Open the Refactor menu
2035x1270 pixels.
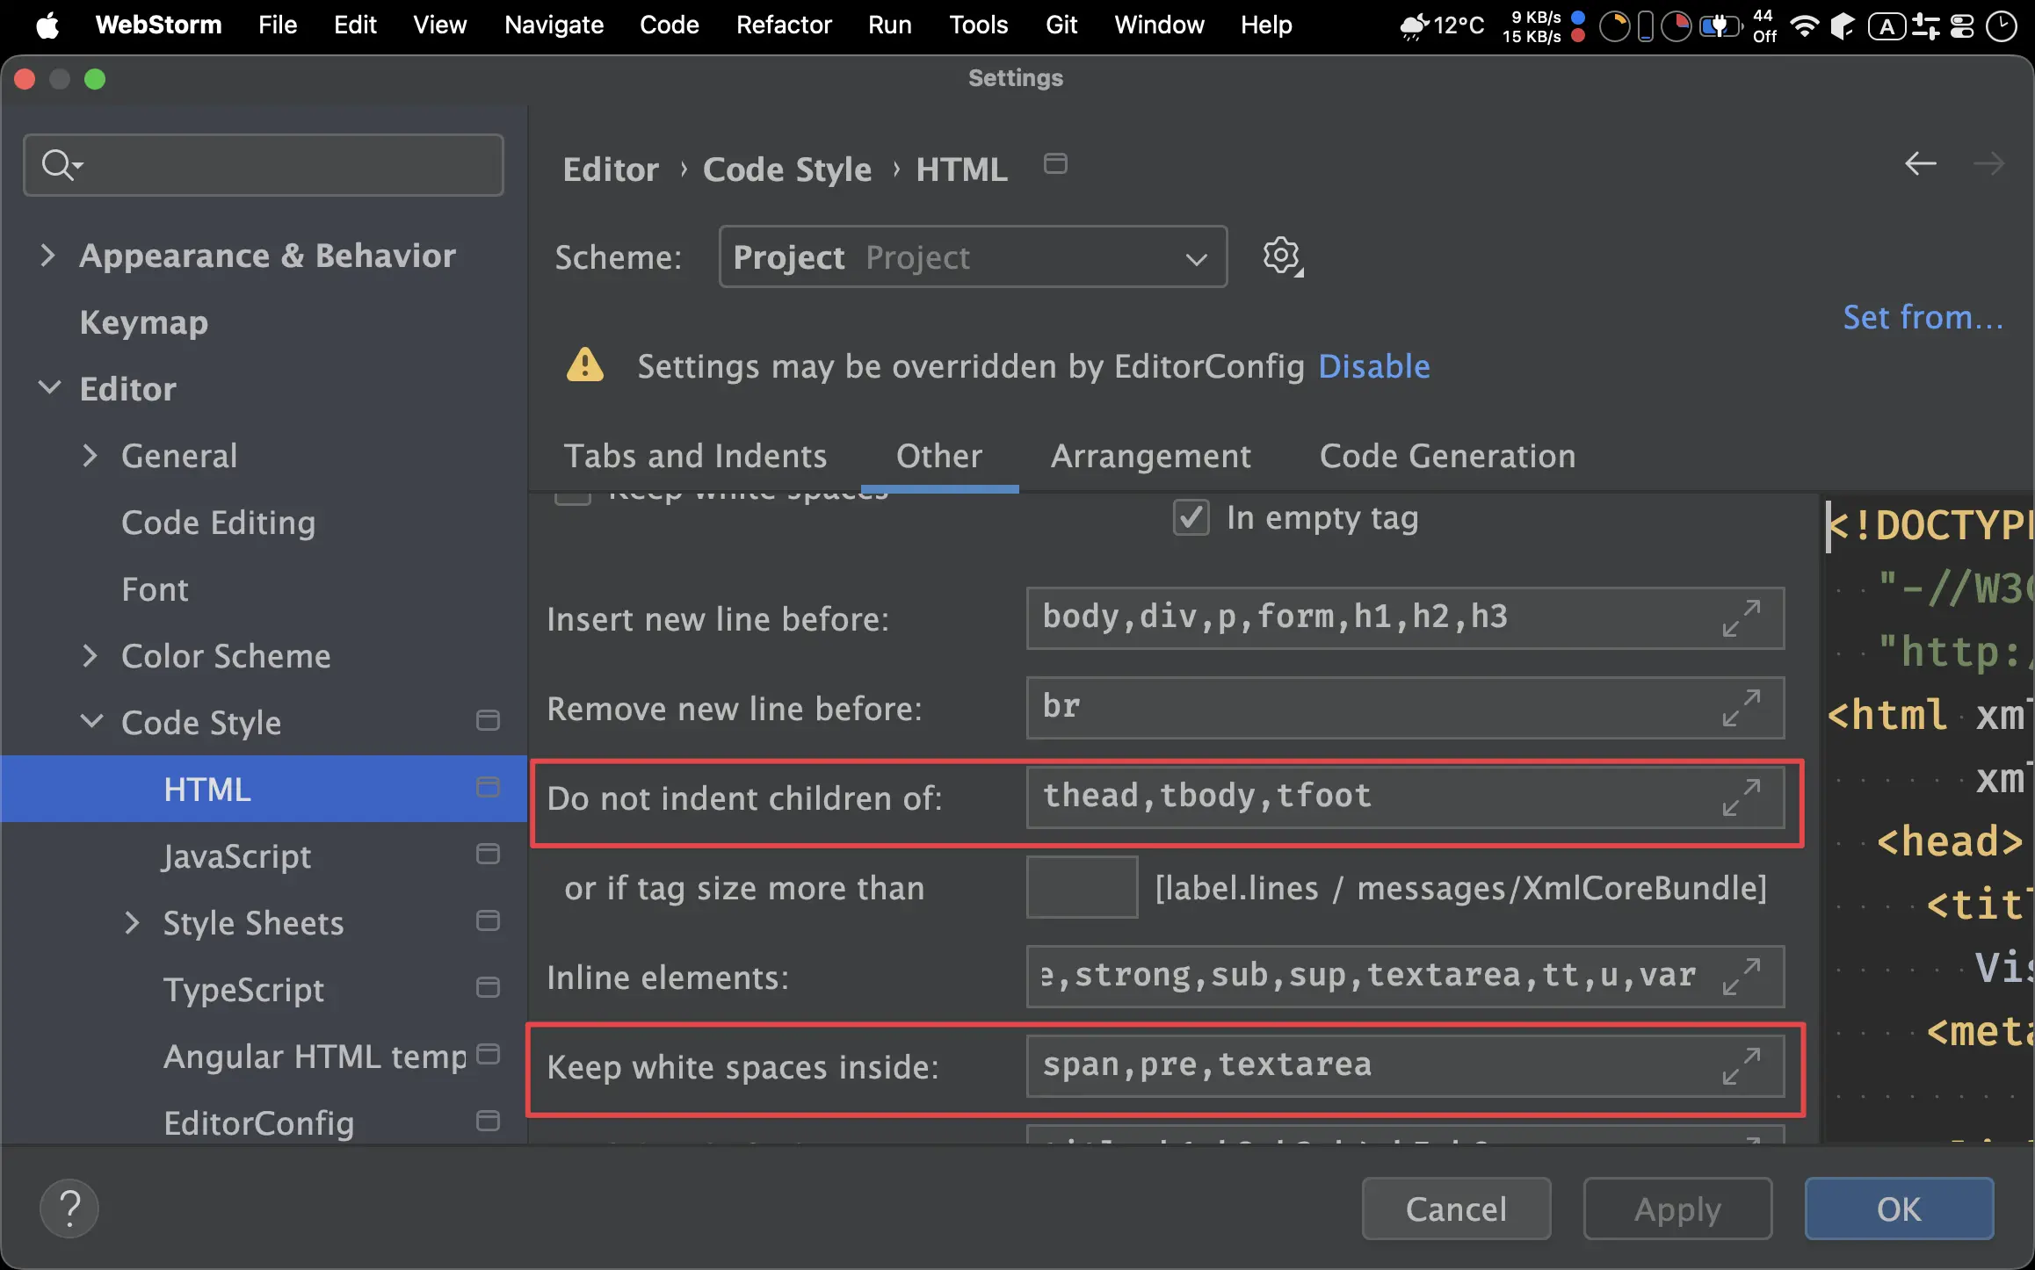[783, 25]
